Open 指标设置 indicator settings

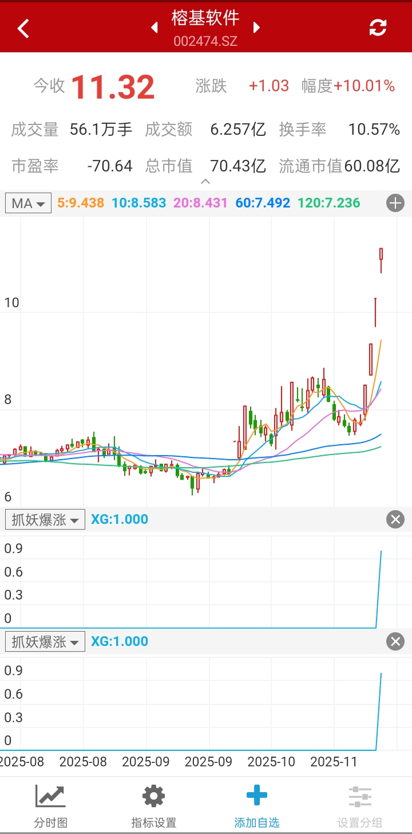click(154, 806)
